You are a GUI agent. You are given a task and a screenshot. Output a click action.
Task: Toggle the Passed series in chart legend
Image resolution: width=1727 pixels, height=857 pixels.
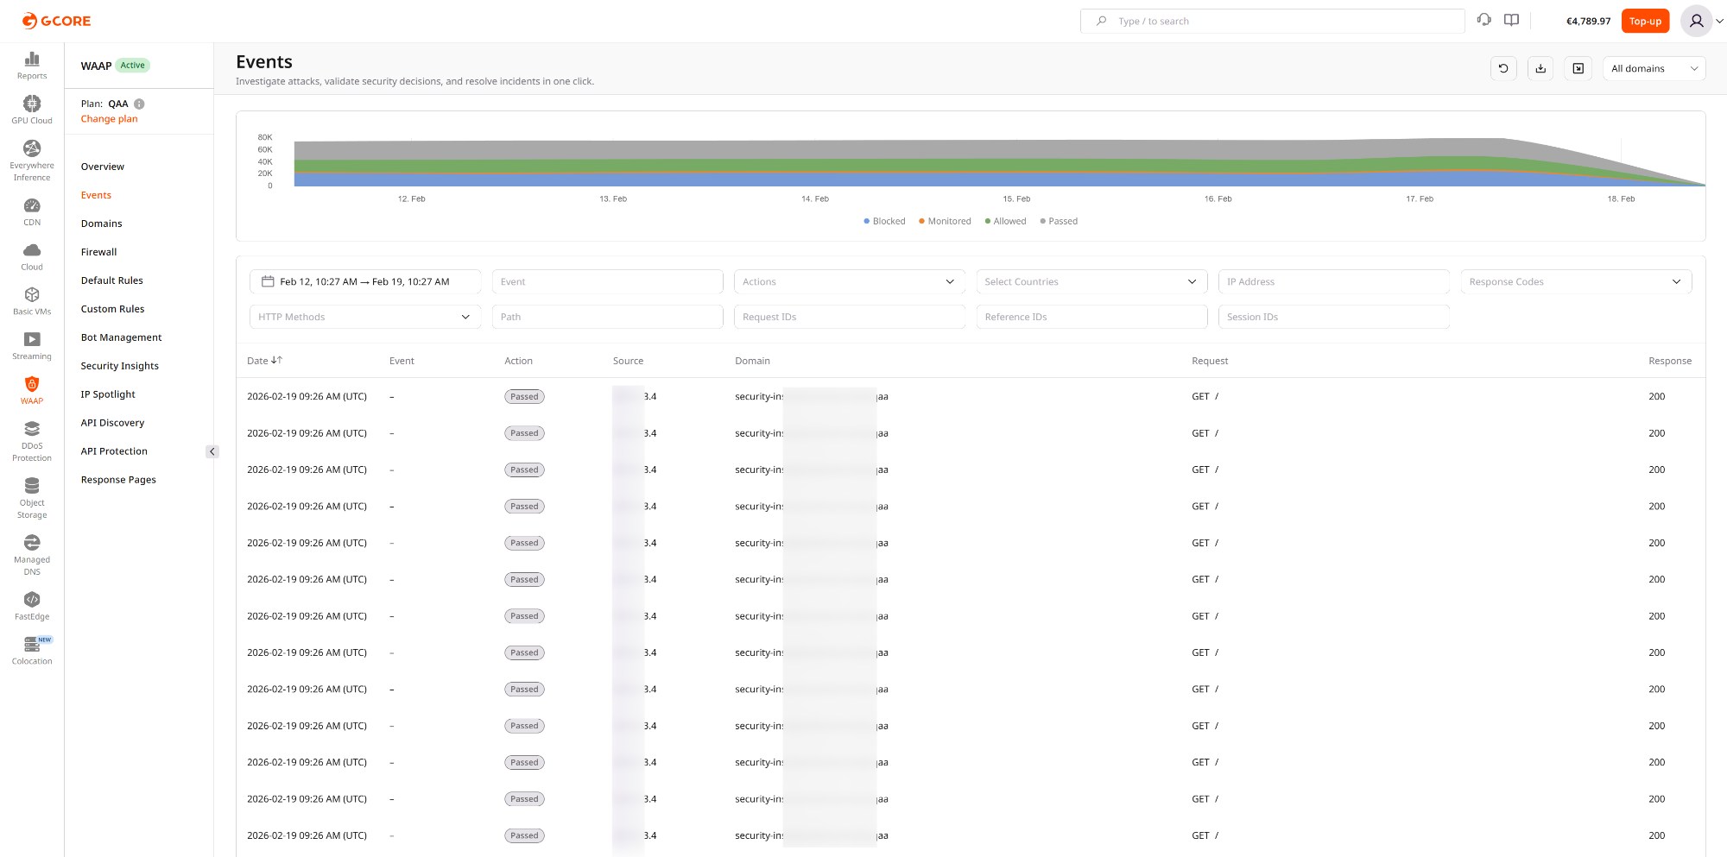[x=1058, y=221]
